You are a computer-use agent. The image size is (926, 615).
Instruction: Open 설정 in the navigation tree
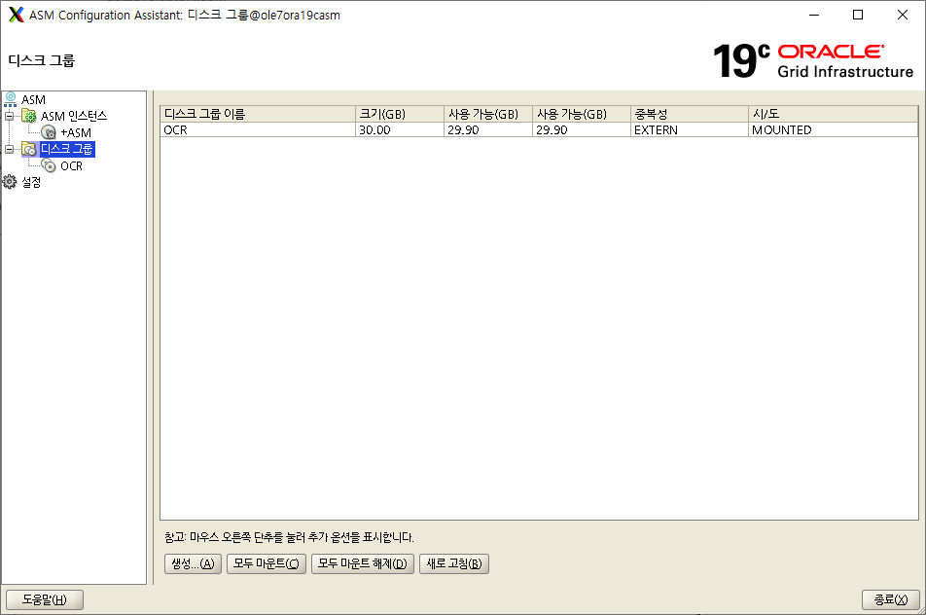31,183
